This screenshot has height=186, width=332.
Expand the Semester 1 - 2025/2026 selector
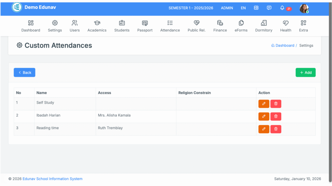[x=191, y=8]
